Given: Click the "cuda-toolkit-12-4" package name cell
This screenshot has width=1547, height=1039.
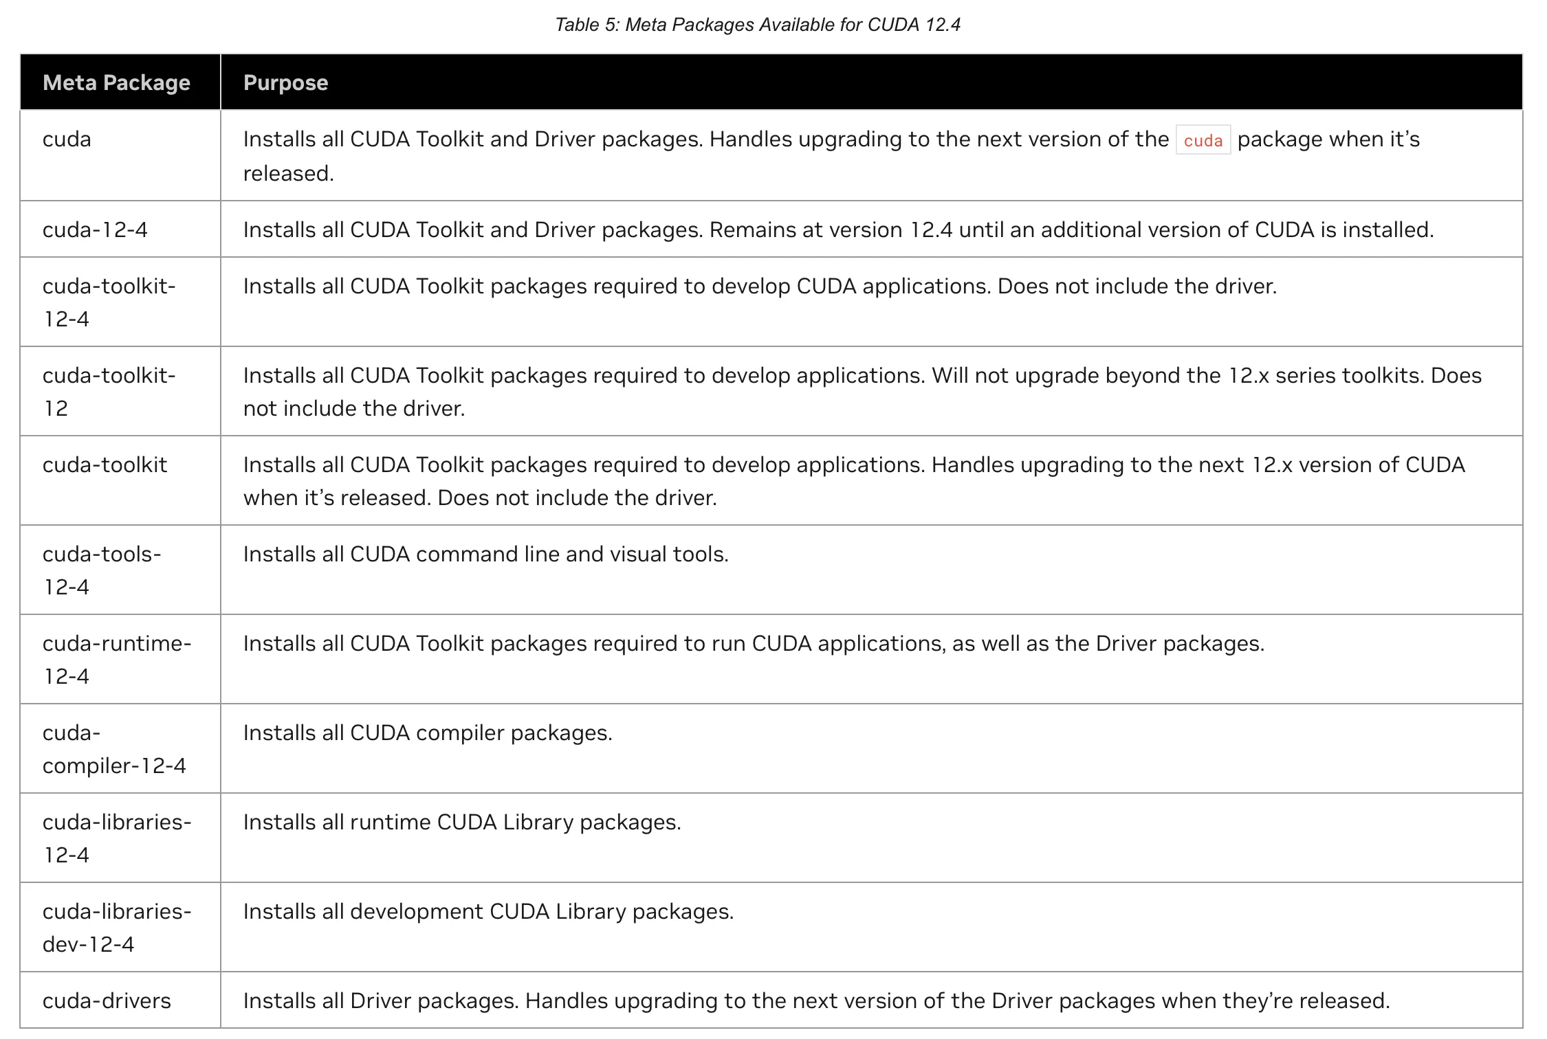Looking at the screenshot, I should click(109, 302).
